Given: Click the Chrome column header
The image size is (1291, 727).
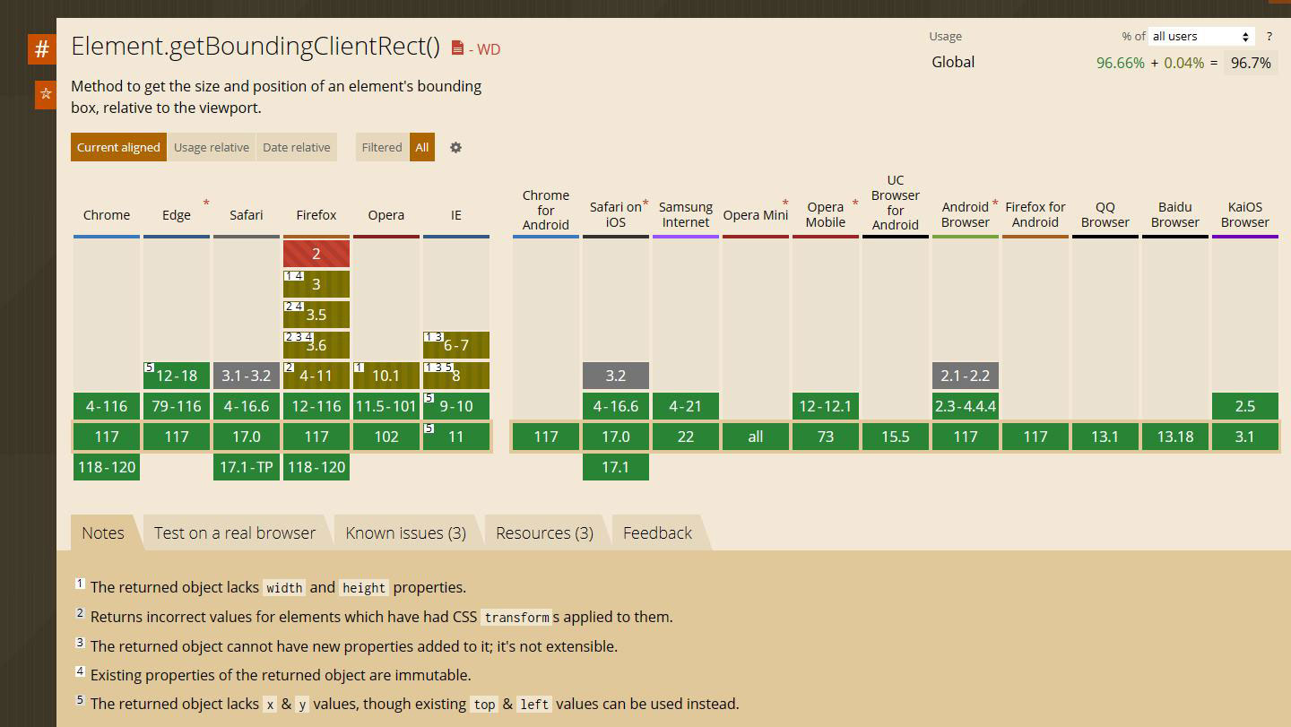Looking at the screenshot, I should click(107, 215).
